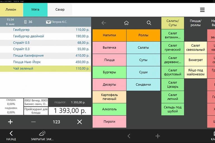The width and height of the screenshot is (215, 143).
Task: Click the back arrow in menu navigation
Action: click(104, 23)
